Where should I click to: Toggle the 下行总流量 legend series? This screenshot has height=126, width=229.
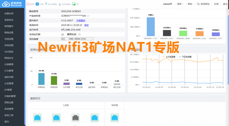[x=185, y=57]
